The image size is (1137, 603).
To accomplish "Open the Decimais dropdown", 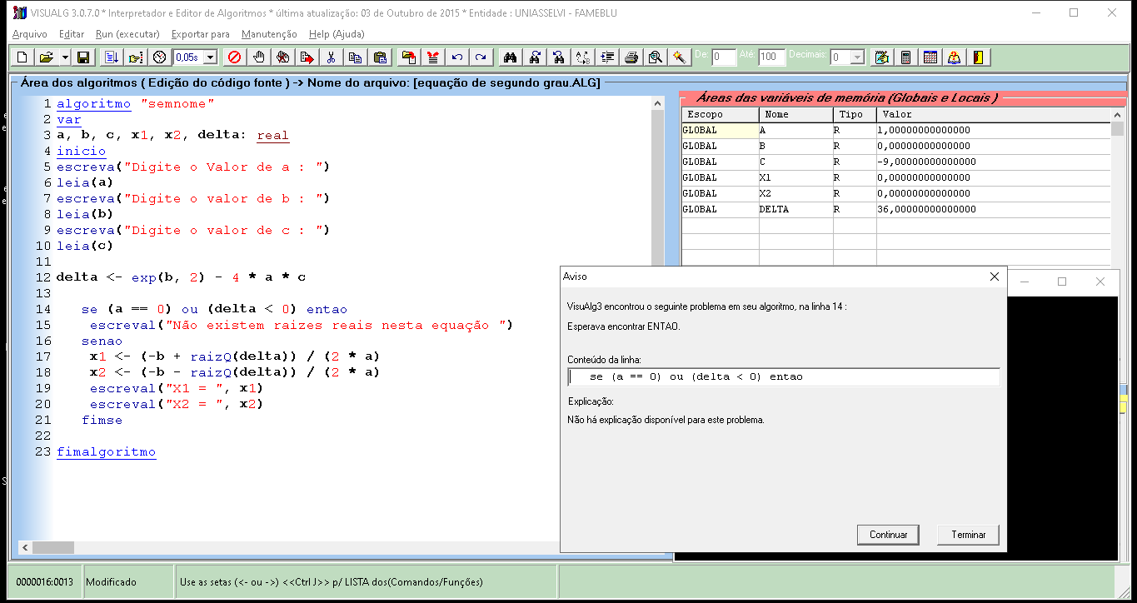I will click(857, 57).
